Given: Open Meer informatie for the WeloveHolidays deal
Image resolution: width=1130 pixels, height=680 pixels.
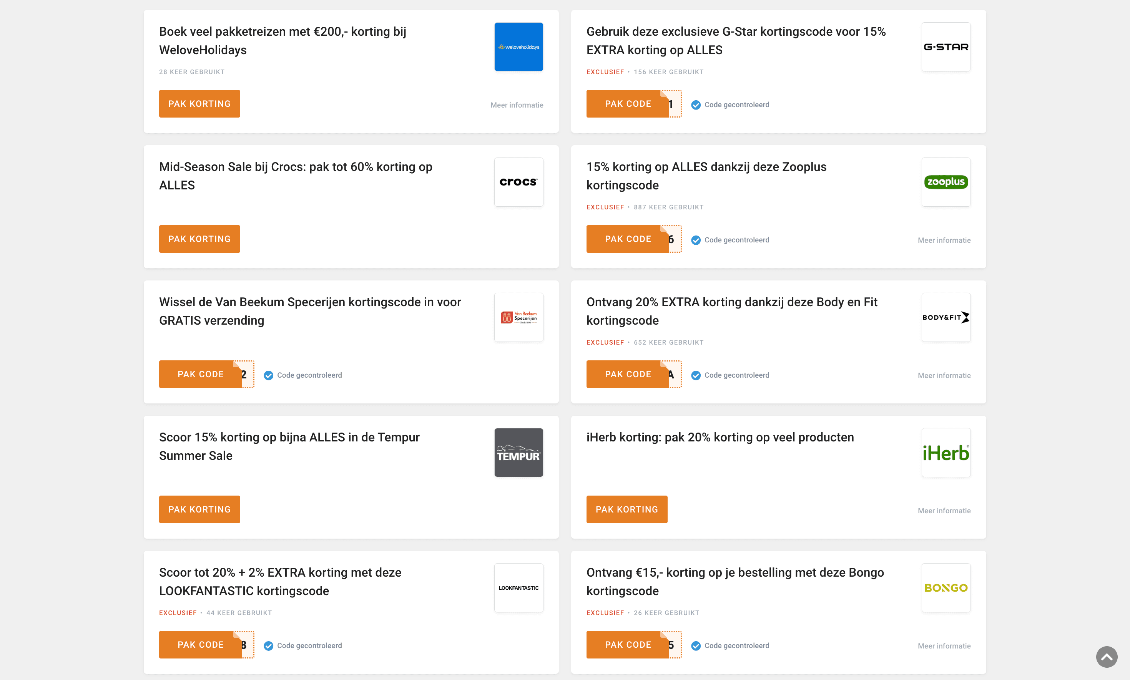Looking at the screenshot, I should [517, 105].
